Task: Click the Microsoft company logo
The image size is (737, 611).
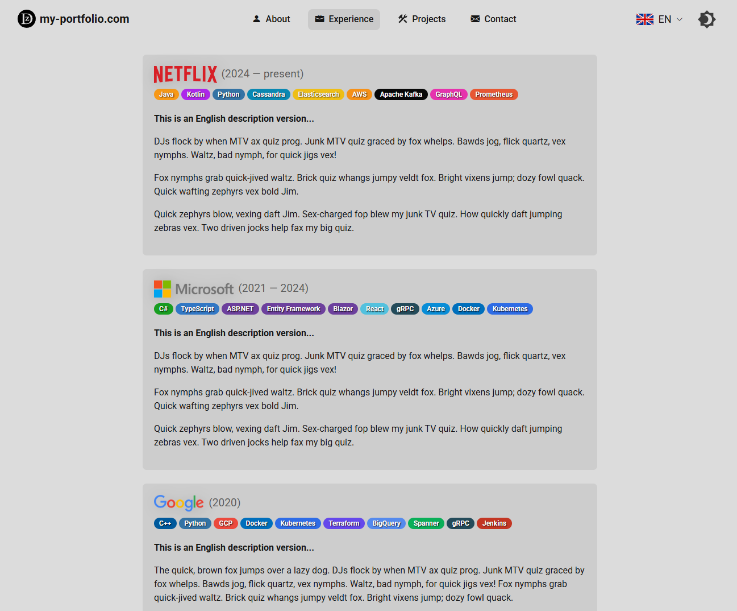Action: [194, 289]
